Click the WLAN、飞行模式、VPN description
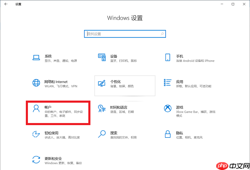Viewport: 250px width, 170px height. tap(61, 86)
